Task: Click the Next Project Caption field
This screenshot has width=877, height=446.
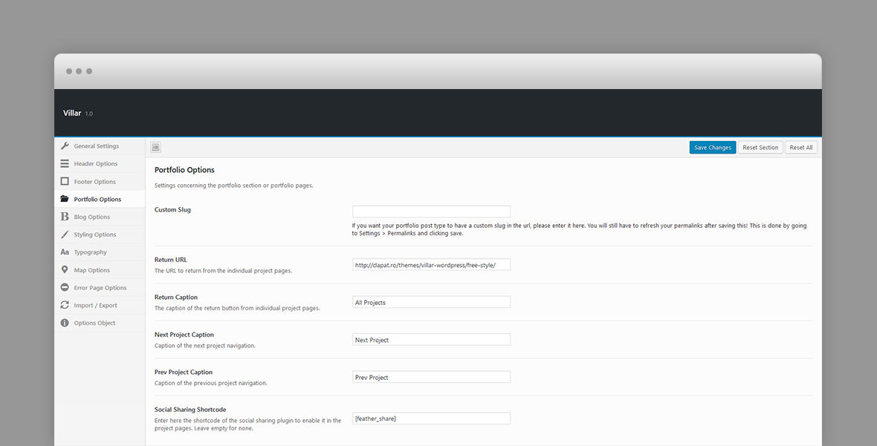Action: (x=431, y=339)
